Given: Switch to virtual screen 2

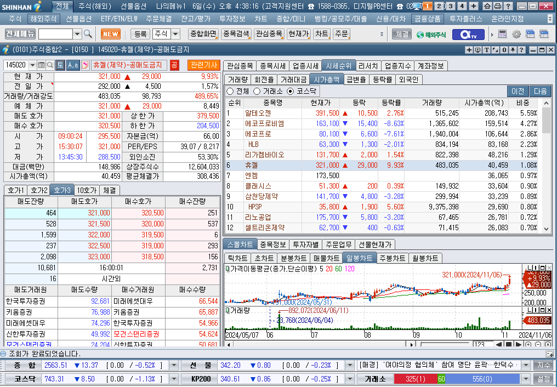Looking at the screenshot, I should tap(440, 6).
